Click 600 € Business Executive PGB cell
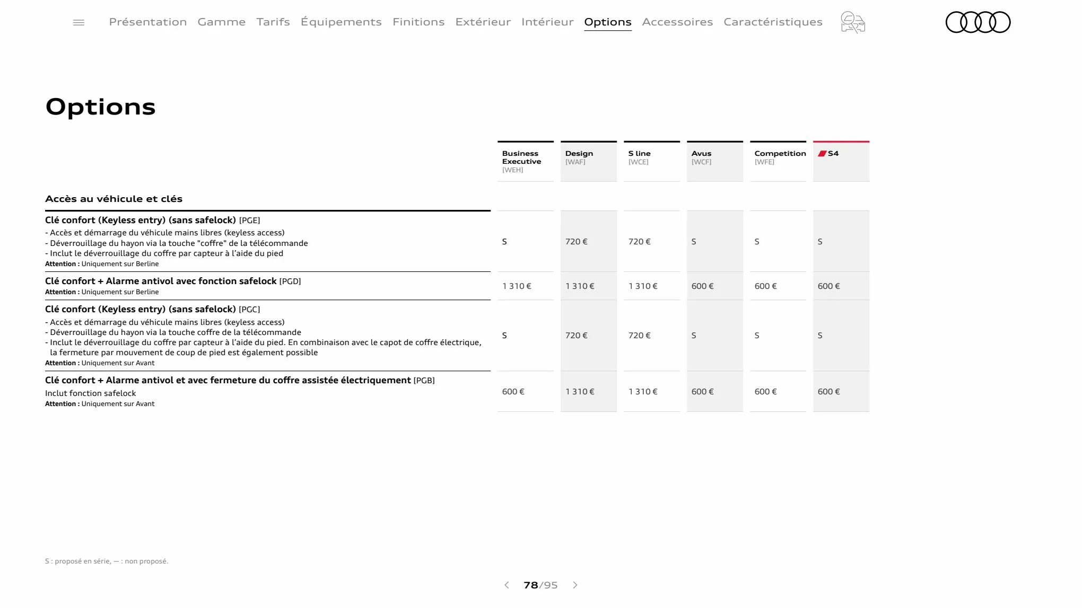Image resolution: width=1082 pixels, height=608 pixels. click(x=513, y=392)
